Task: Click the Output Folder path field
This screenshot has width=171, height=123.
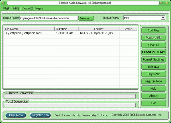Action: [x=49, y=18]
